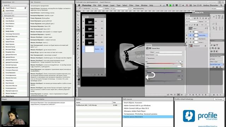Viewport: 226px width, 127px height.
Task: Select the Rectangular Marquee tool
Action: [x=78, y=18]
